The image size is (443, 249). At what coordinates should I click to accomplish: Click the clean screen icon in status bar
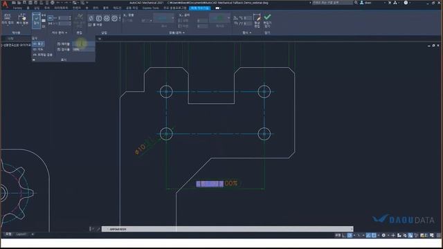tap(431, 235)
